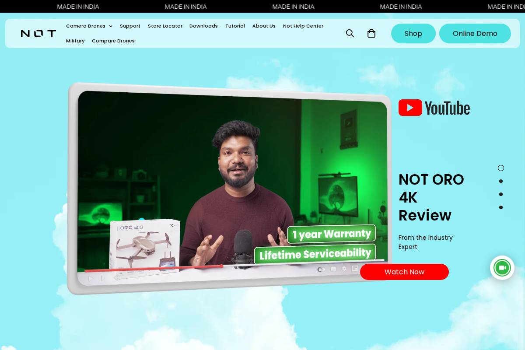
Task: Click the Online Demo button
Action: [475, 33]
